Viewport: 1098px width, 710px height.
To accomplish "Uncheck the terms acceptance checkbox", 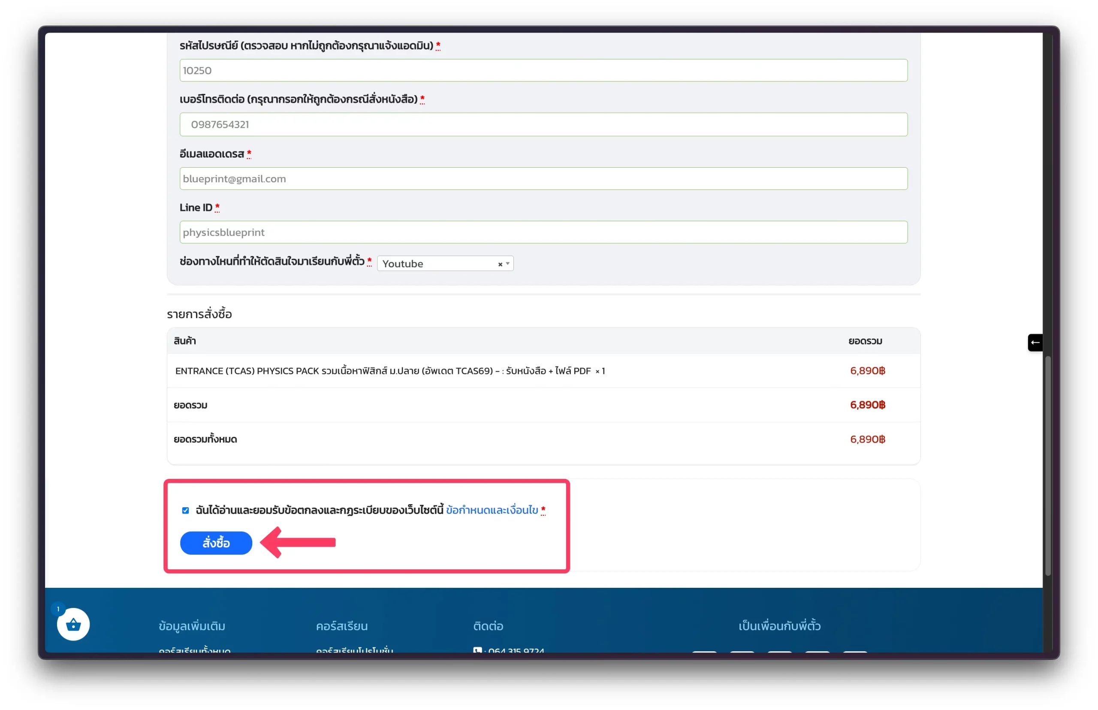I will click(x=185, y=510).
